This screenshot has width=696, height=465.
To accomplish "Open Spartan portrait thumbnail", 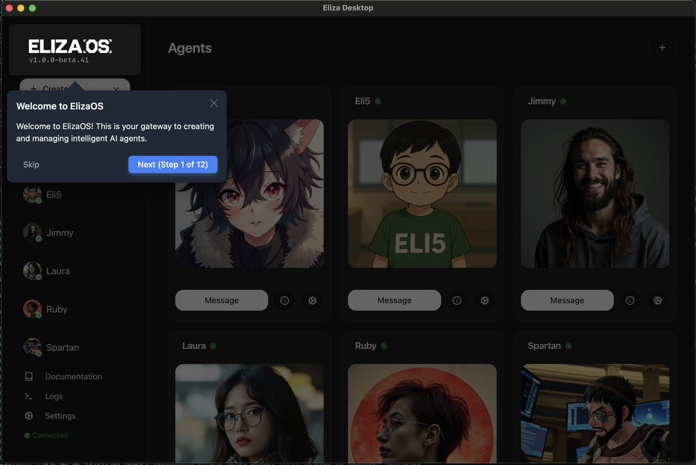I will (595, 413).
